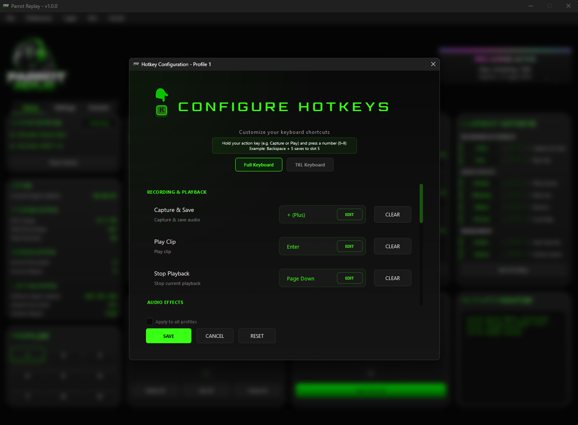This screenshot has height=425, width=578.
Task: Click the green K key icon in header
Action: point(162,111)
